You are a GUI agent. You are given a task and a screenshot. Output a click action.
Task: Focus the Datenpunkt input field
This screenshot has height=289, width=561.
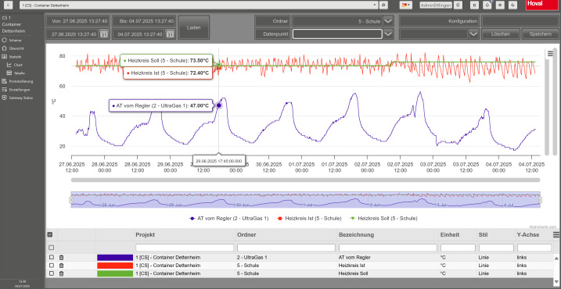pyautogui.click(x=337, y=34)
